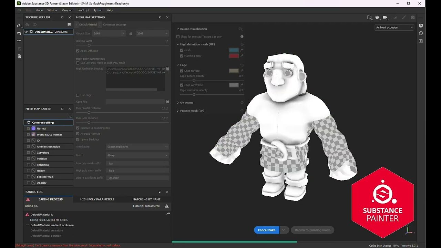Viewport: 441px width, 248px height.
Task: Toggle visibility eye of DefaultMaterial texture set
Action: [x=26, y=32]
